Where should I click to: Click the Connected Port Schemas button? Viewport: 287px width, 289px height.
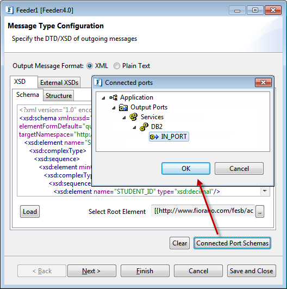pyautogui.click(x=232, y=243)
